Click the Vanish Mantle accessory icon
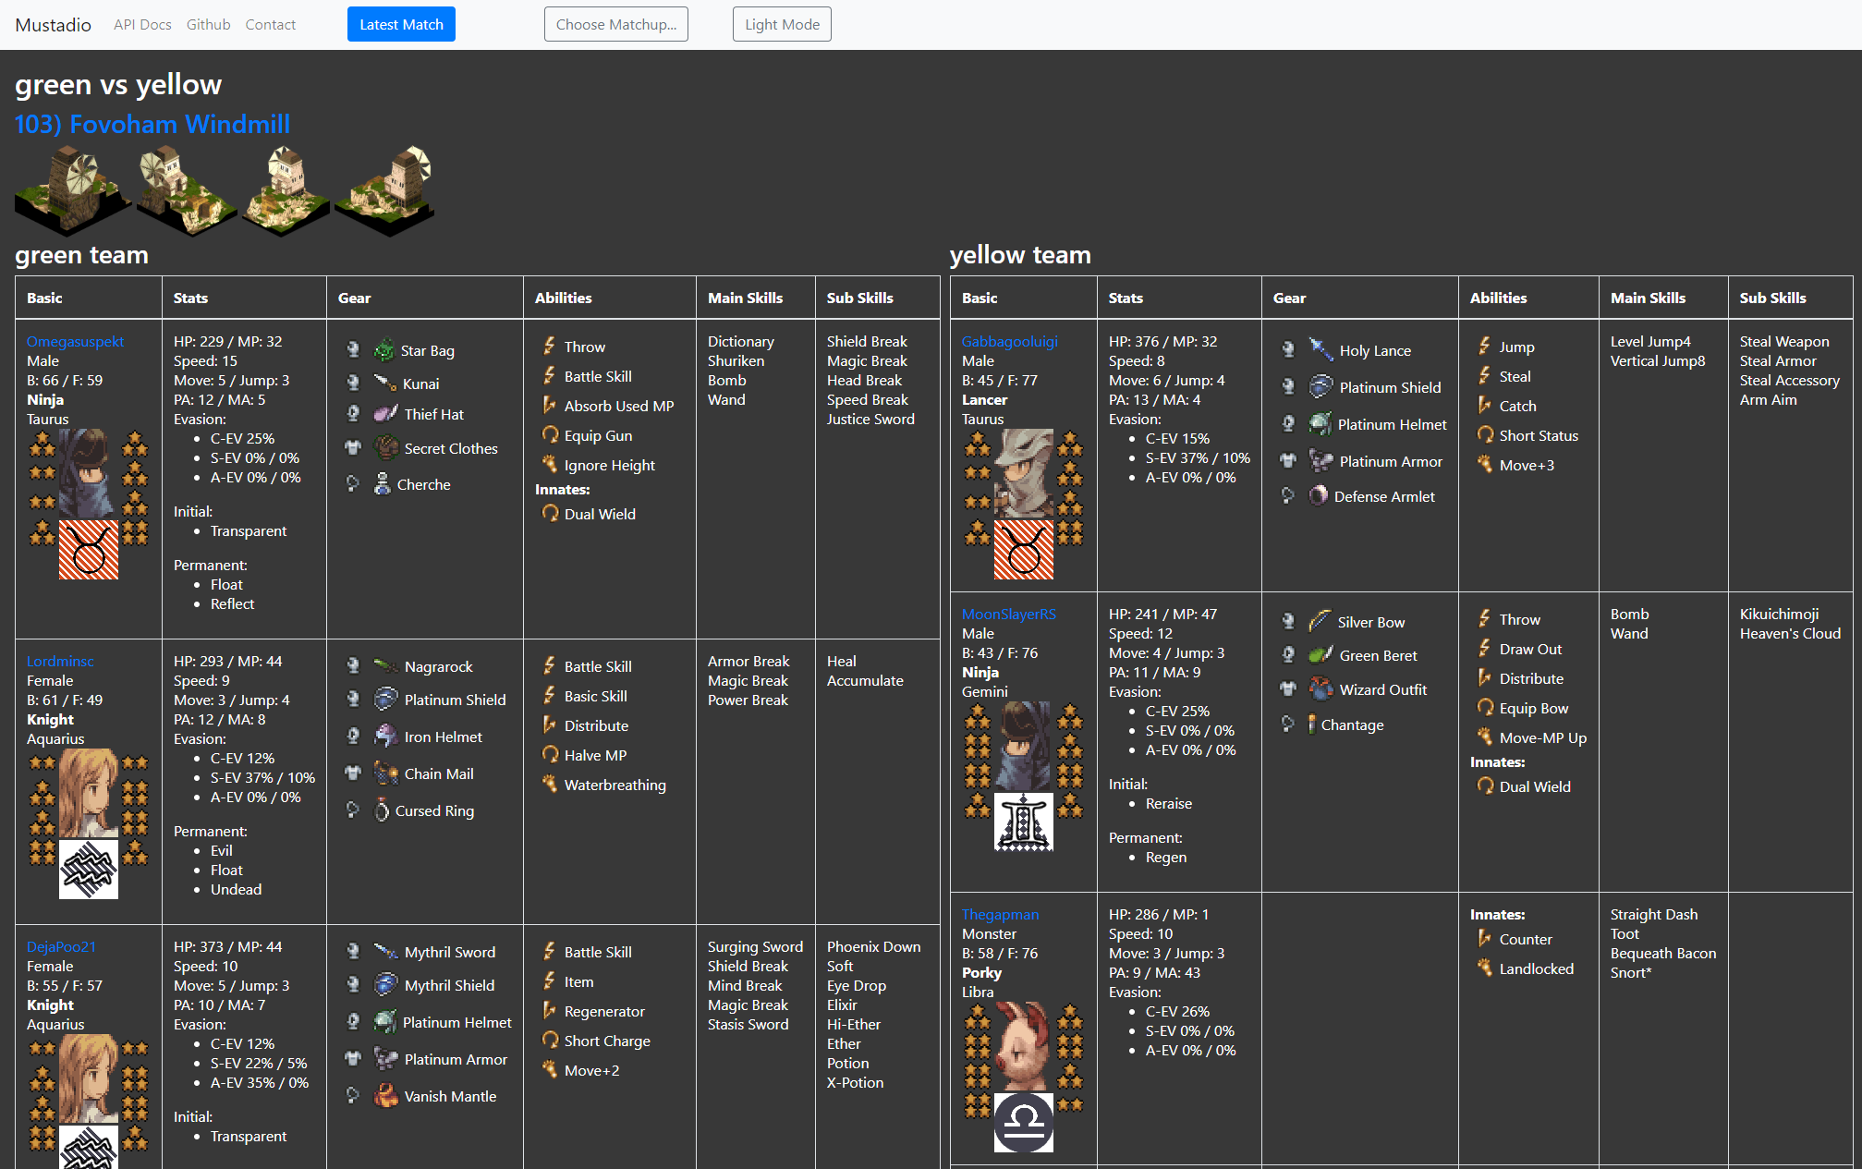 (385, 1096)
